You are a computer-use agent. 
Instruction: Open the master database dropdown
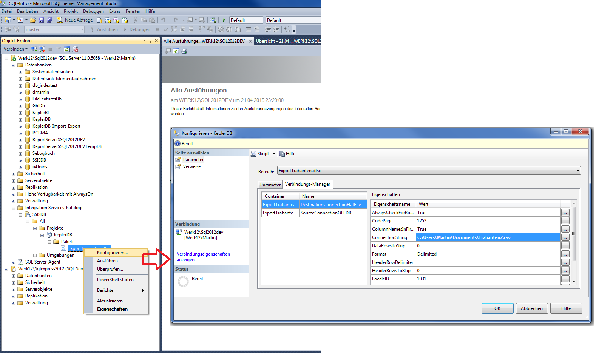point(82,29)
